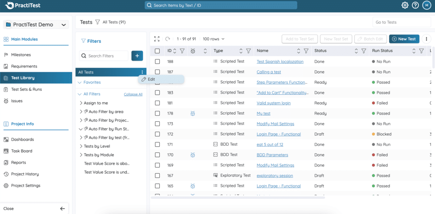The height and width of the screenshot is (214, 435).
Task: Filter the Type column
Action: pyautogui.click(x=248, y=51)
